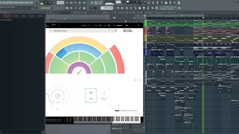Toggle typing keyboard to piano icon

(67, 8)
